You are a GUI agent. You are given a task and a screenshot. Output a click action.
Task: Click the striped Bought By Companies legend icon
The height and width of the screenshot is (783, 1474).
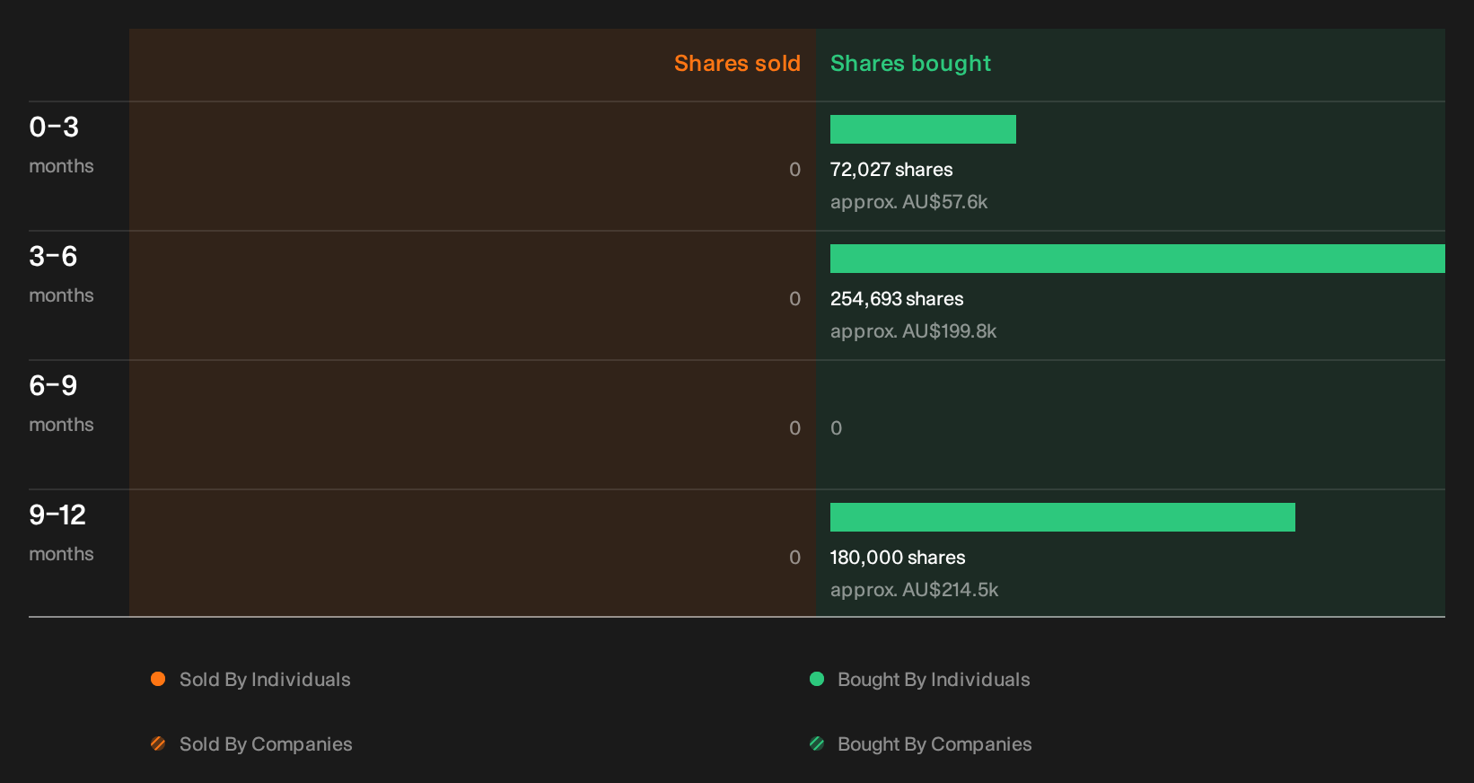[817, 743]
